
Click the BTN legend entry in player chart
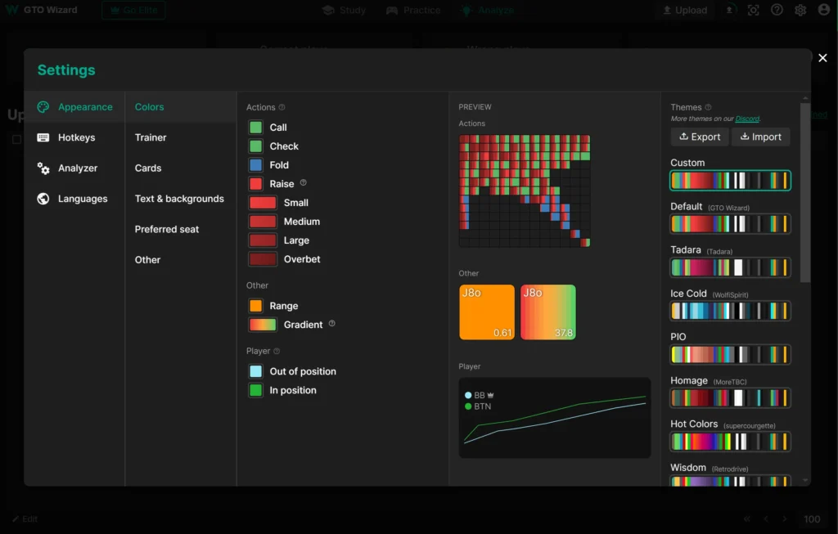coord(478,406)
